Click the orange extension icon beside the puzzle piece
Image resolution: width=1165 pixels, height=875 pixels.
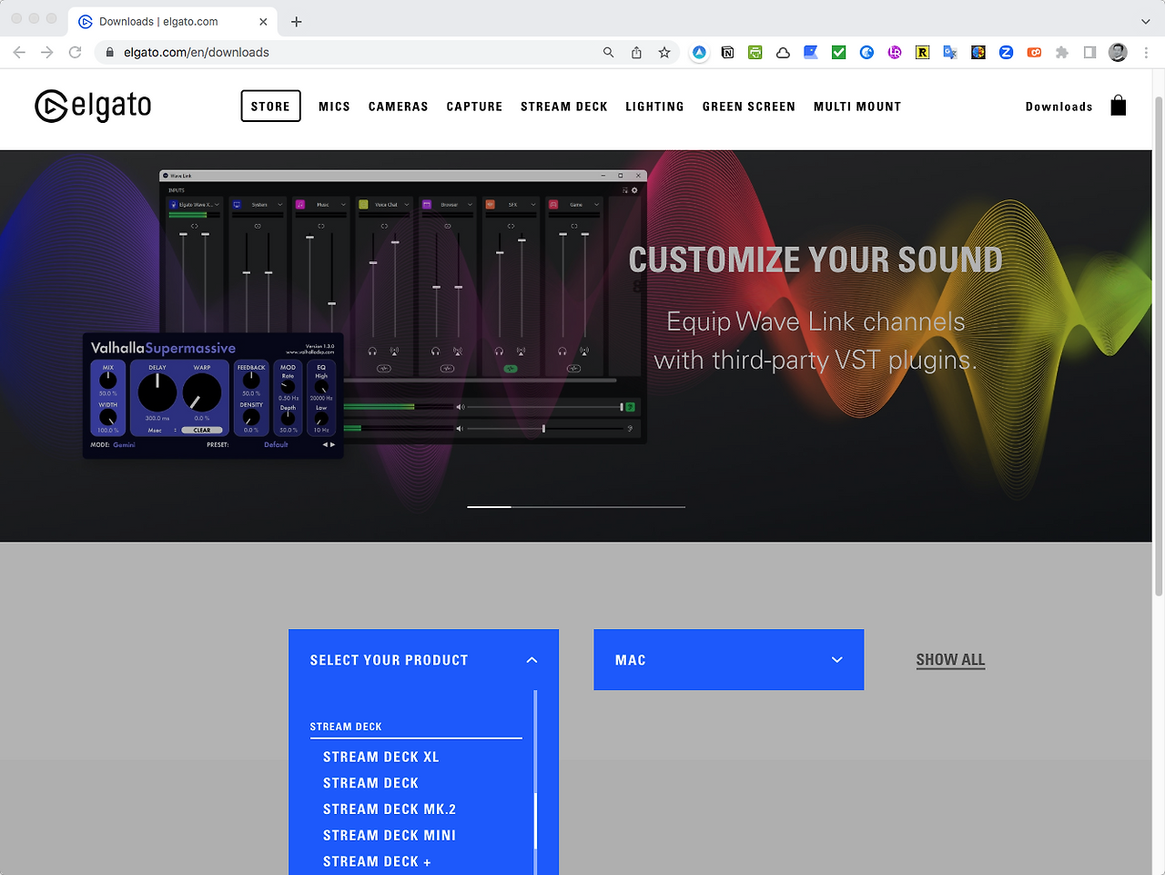(x=1034, y=53)
